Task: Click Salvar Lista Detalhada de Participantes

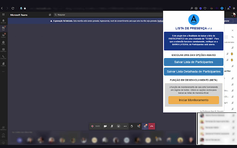Action: (x=193, y=71)
